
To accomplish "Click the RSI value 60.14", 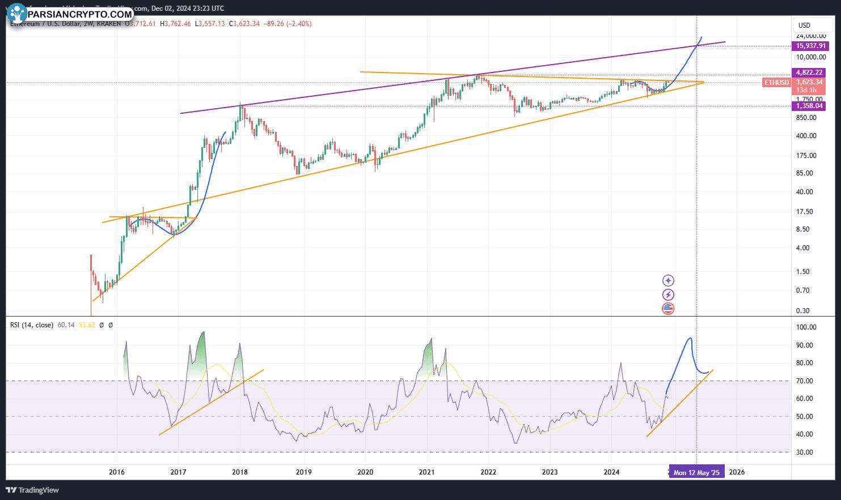I will pyautogui.click(x=66, y=325).
